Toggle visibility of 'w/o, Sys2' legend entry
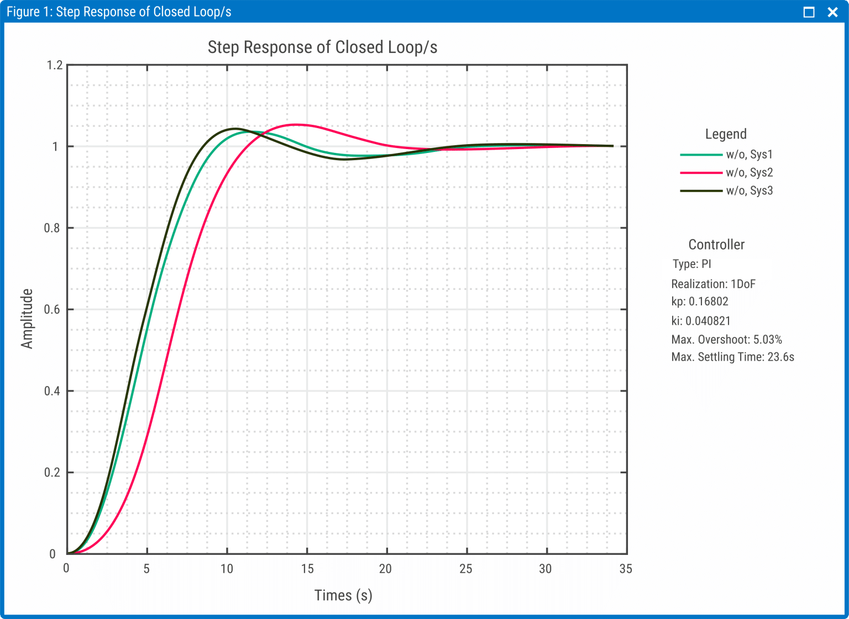The height and width of the screenshot is (619, 849). [751, 173]
